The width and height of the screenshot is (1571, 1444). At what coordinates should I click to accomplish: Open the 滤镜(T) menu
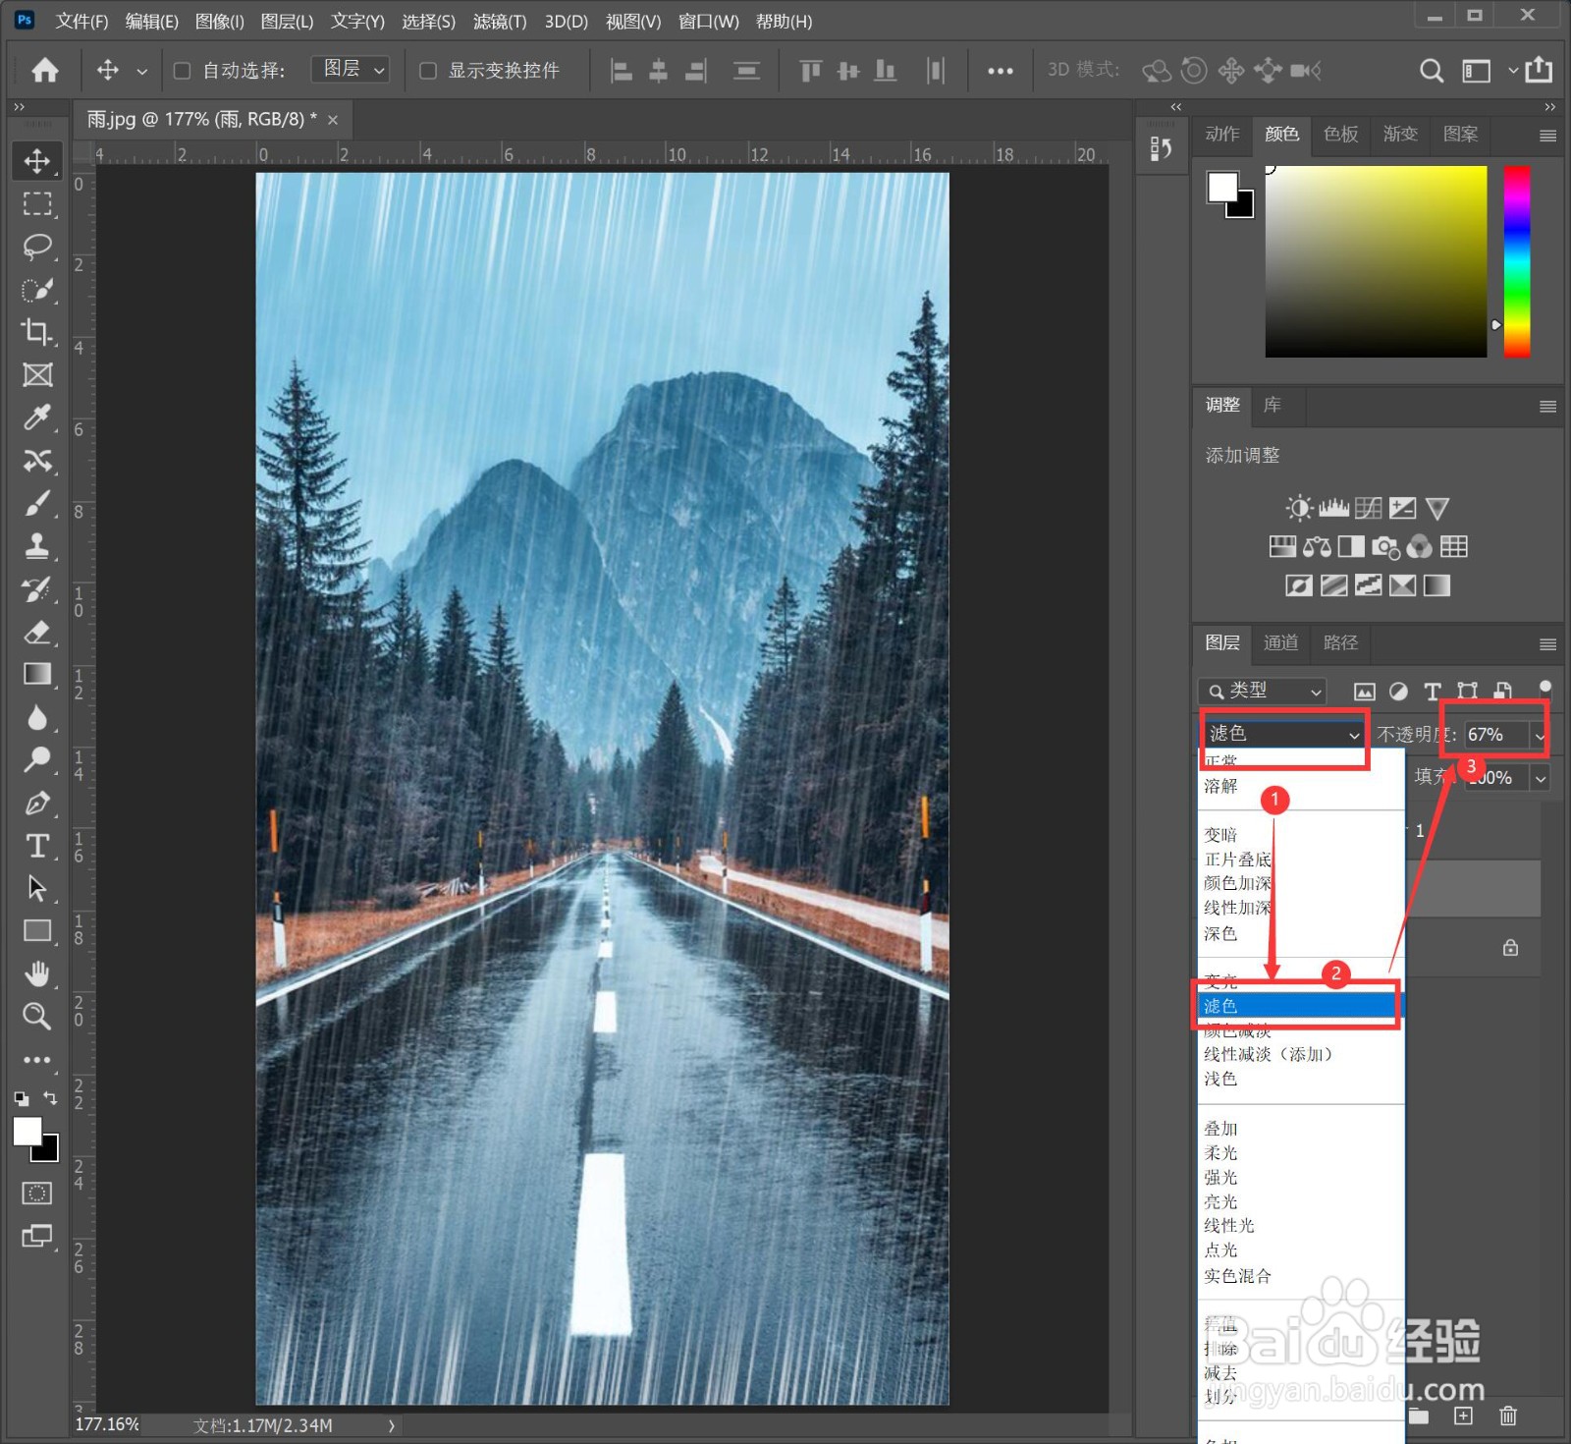(500, 21)
